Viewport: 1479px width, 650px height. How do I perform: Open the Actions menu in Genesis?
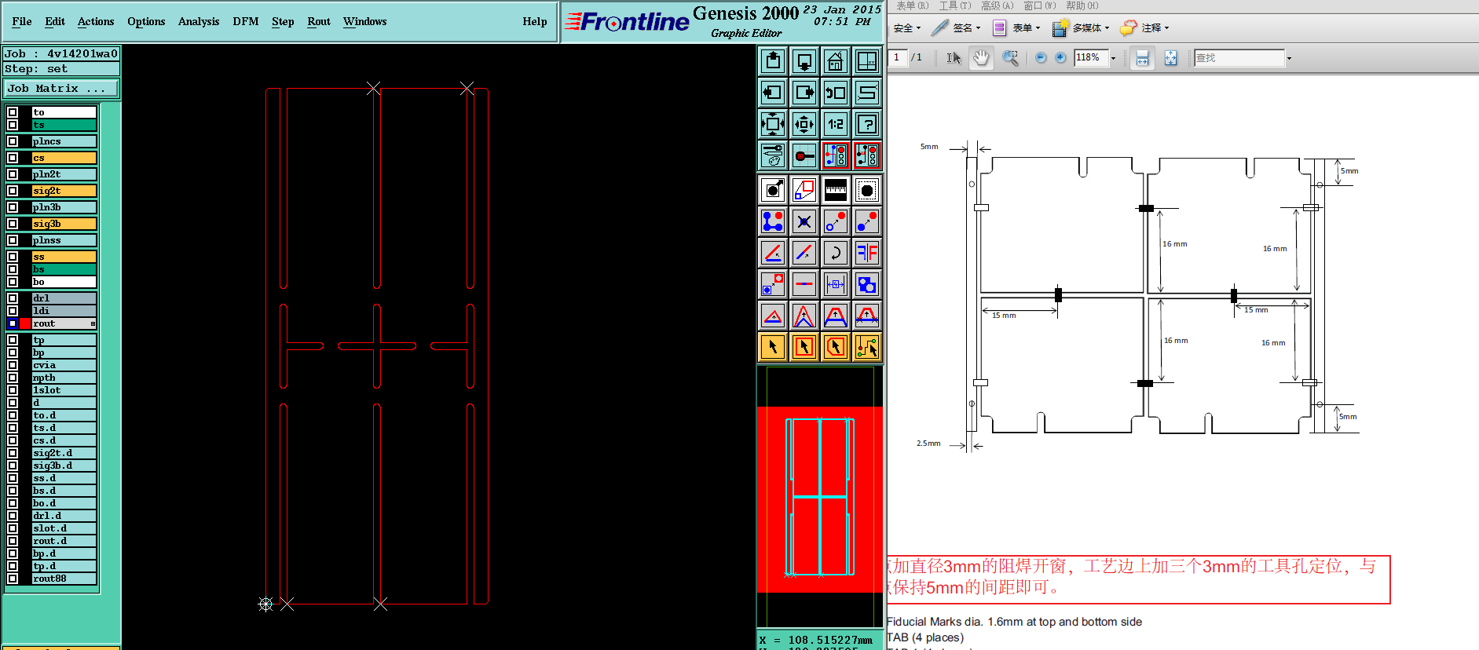pos(96,22)
